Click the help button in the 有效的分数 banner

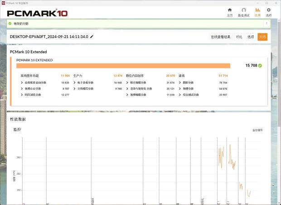pyautogui.click(x=266, y=24)
